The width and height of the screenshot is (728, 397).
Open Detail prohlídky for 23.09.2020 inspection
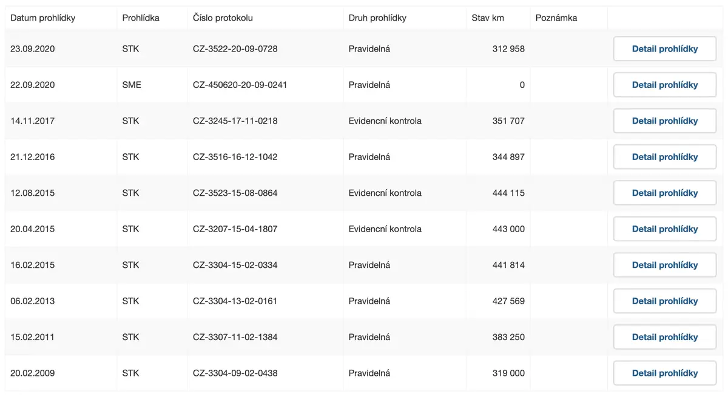[665, 49]
